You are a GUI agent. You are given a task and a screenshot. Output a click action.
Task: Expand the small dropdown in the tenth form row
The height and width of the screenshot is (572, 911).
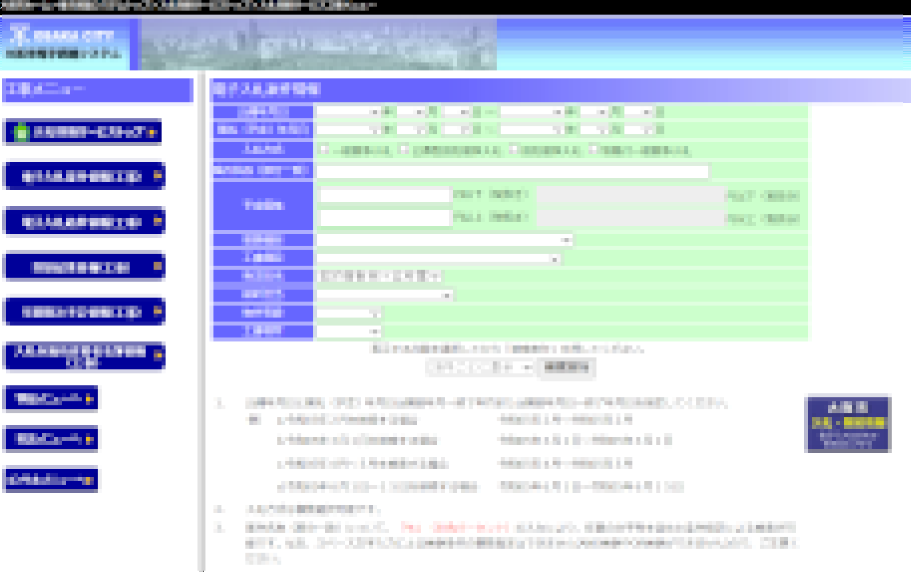click(x=349, y=313)
